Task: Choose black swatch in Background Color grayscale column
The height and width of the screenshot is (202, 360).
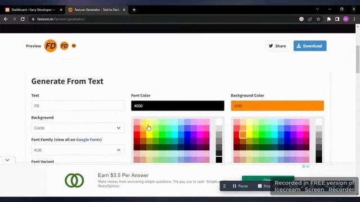Action: pyautogui.click(x=319, y=159)
